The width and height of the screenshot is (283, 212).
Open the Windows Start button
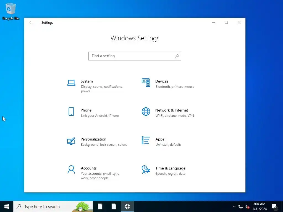click(x=7, y=206)
